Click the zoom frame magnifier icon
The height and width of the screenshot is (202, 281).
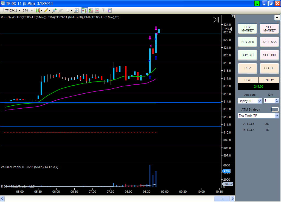(76, 11)
